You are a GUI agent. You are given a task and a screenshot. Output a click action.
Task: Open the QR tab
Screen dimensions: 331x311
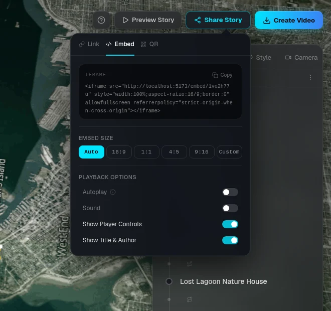click(x=149, y=44)
